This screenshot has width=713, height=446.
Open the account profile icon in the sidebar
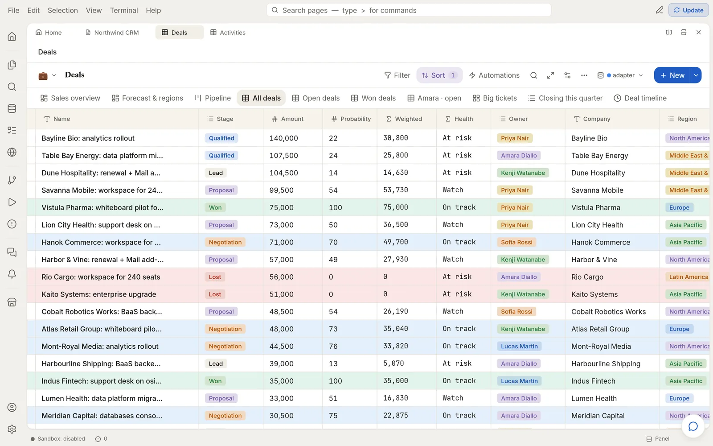pos(12,407)
